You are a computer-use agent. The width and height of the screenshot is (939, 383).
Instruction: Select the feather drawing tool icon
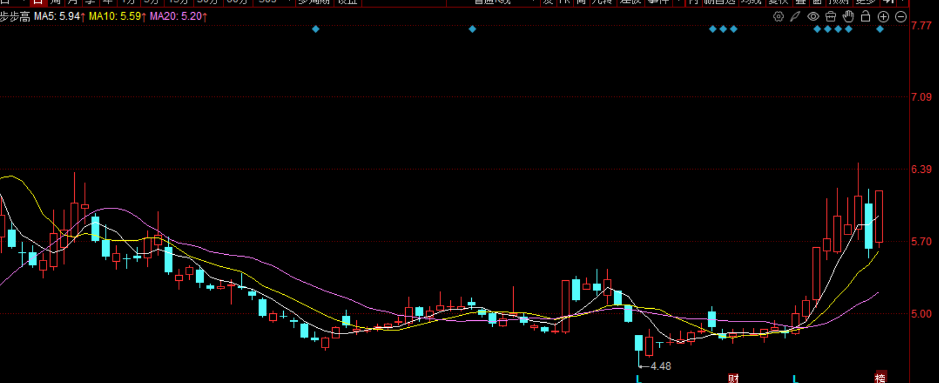[795, 17]
